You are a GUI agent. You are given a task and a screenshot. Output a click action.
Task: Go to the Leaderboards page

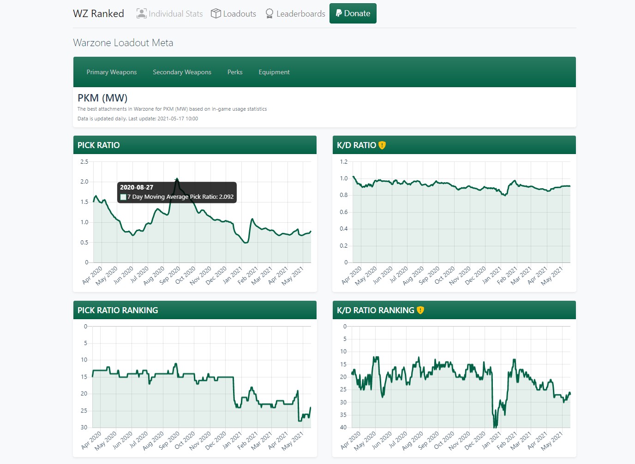pyautogui.click(x=300, y=14)
